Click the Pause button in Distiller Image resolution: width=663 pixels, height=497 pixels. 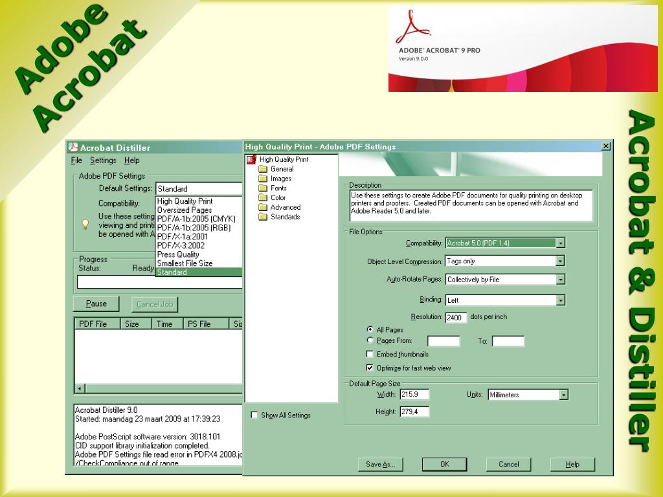click(x=96, y=304)
